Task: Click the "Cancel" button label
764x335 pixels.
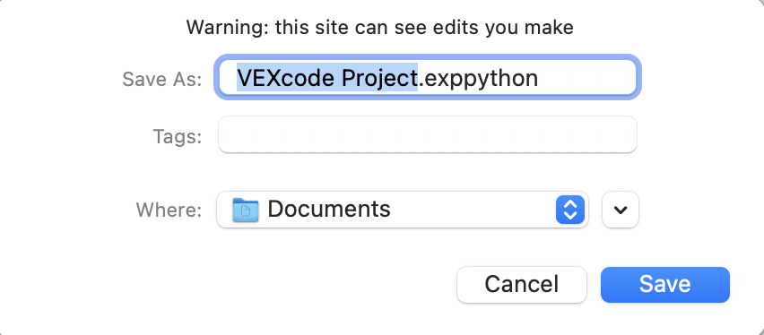Action: (x=521, y=284)
